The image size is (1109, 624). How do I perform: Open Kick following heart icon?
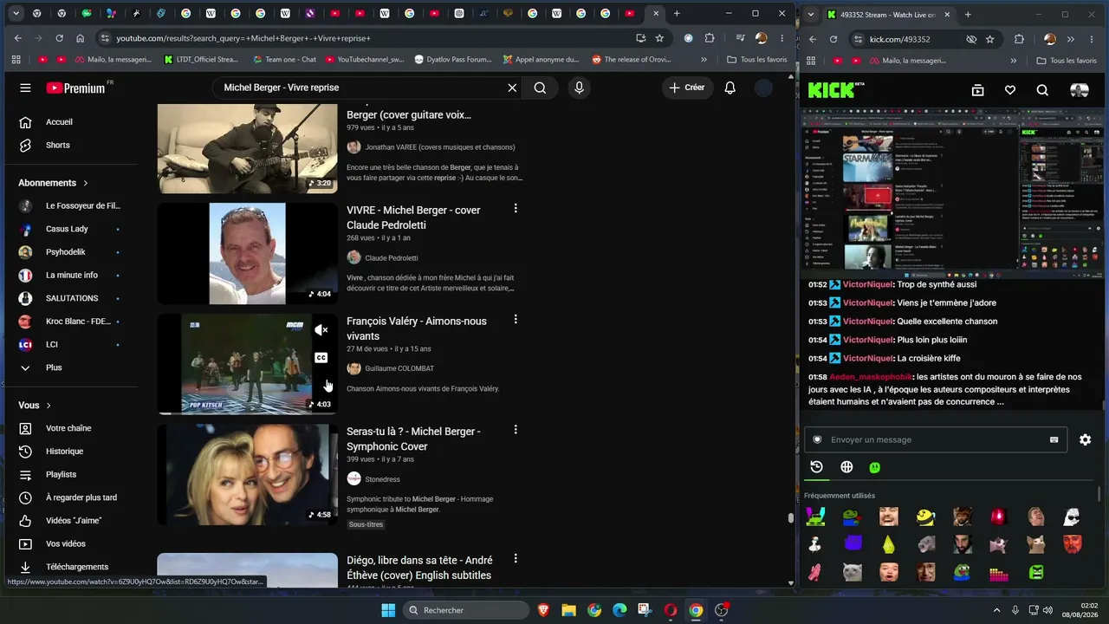coord(1010,90)
